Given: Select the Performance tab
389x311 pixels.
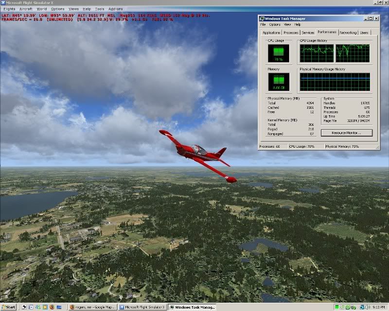Looking at the screenshot, I should [x=327, y=32].
